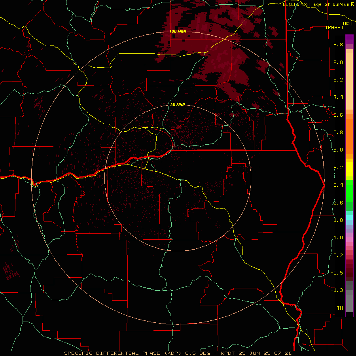Click the 100 NMI range ring label
The width and height of the screenshot is (356, 356).
pyautogui.click(x=178, y=31)
